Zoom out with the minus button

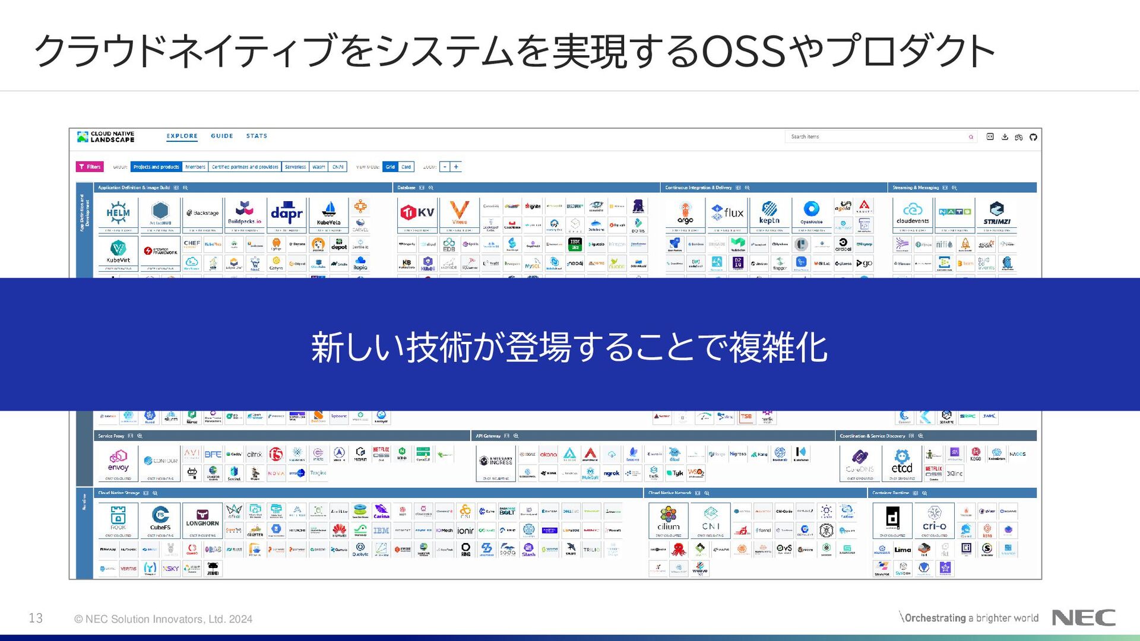(445, 167)
